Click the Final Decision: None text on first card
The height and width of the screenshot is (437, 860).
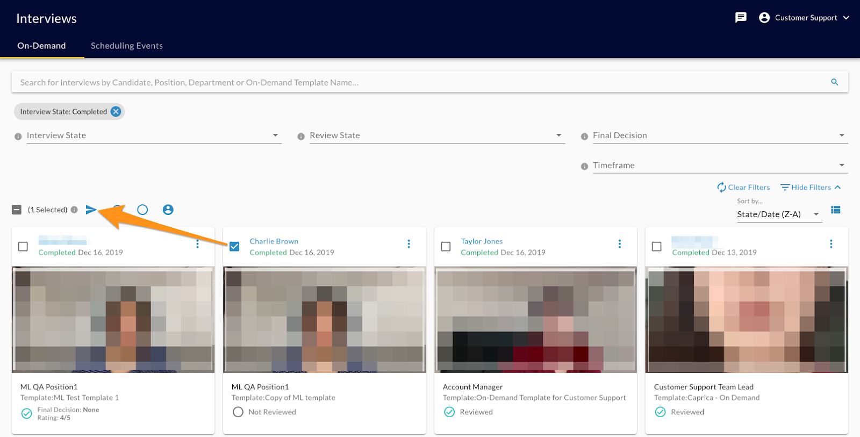(68, 410)
